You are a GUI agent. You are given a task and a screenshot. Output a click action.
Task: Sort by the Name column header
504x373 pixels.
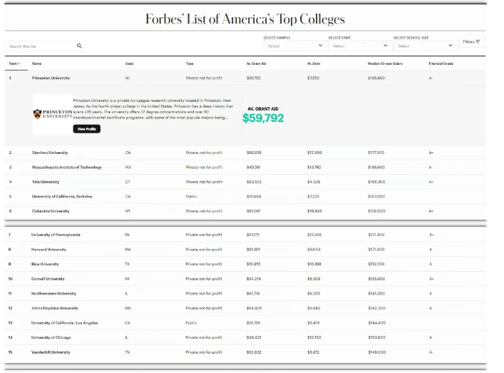(36, 63)
